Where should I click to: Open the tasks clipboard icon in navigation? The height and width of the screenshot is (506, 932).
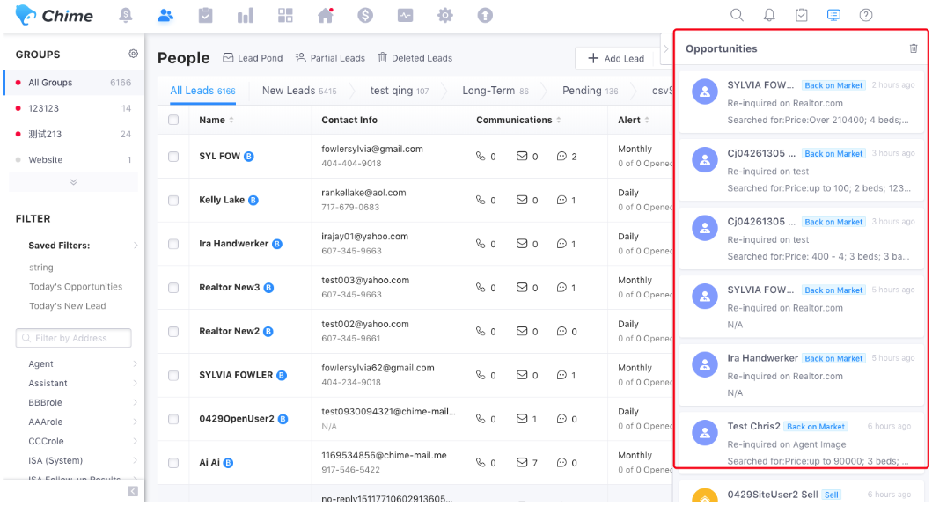point(206,16)
